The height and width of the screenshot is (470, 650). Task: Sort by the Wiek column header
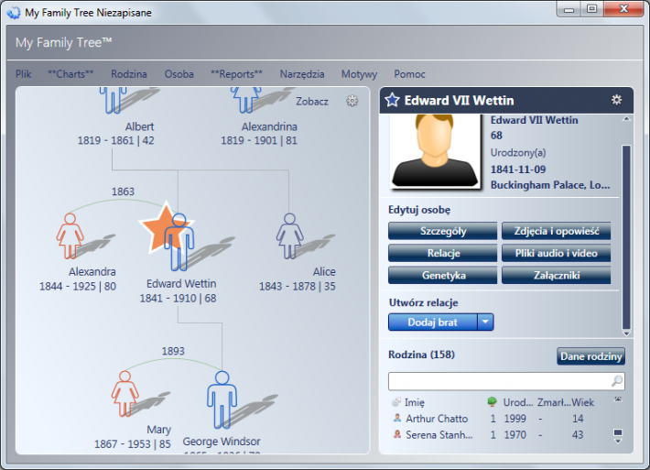pyautogui.click(x=583, y=402)
